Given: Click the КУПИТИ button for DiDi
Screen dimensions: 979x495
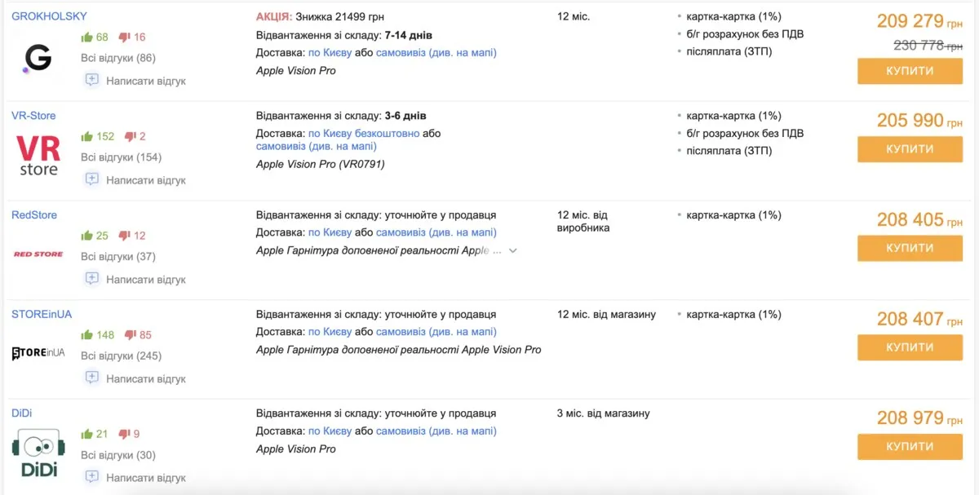Looking at the screenshot, I should point(910,447).
